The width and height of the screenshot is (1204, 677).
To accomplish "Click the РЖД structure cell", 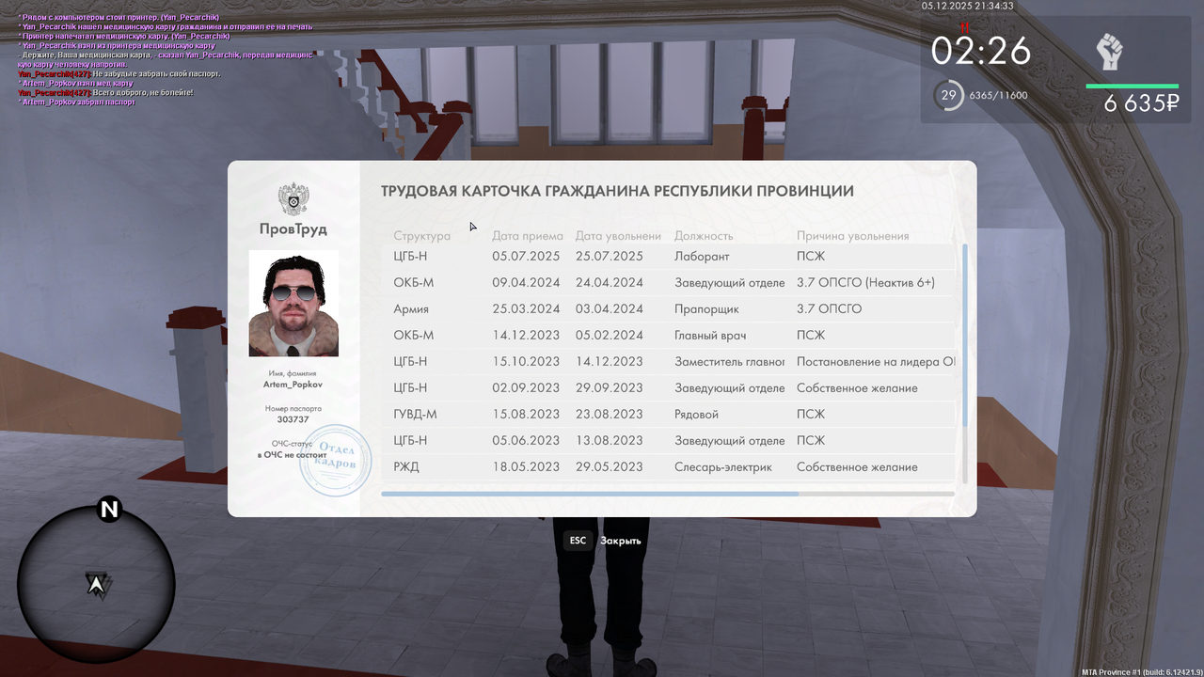I will [406, 466].
